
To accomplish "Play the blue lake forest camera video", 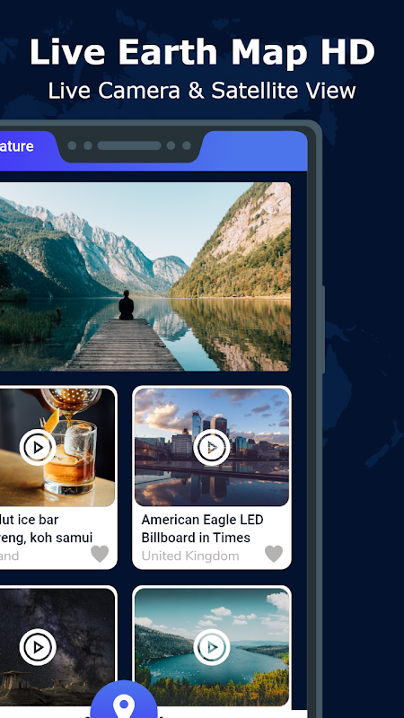I will pyautogui.click(x=212, y=647).
